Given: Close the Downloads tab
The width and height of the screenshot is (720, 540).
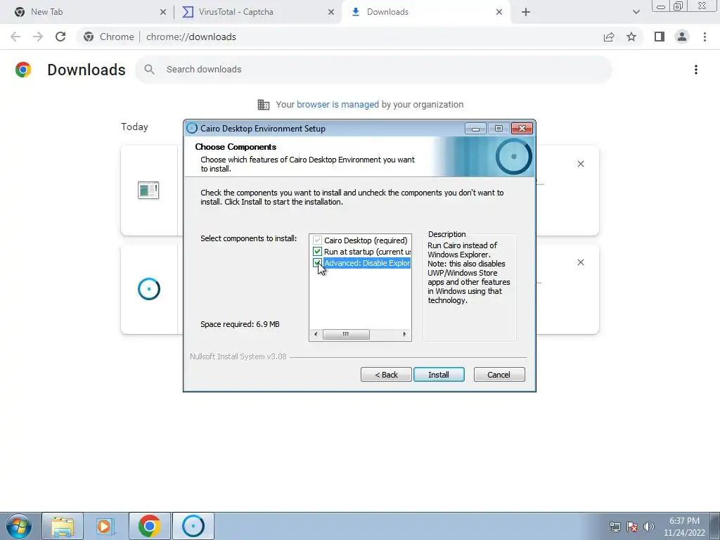Looking at the screenshot, I should 499,12.
